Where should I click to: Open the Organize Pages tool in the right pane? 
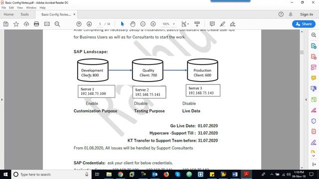314,99
